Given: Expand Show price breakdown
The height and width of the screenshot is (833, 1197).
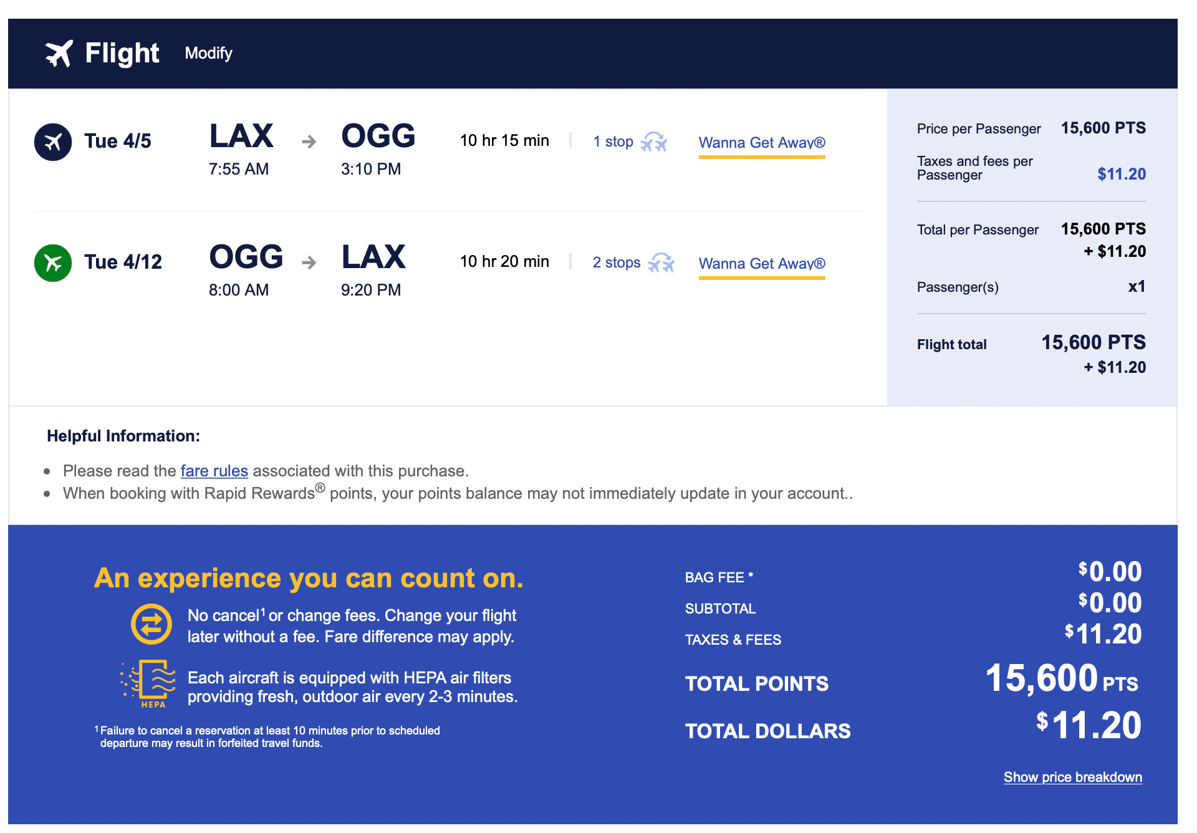Looking at the screenshot, I should [x=1072, y=777].
